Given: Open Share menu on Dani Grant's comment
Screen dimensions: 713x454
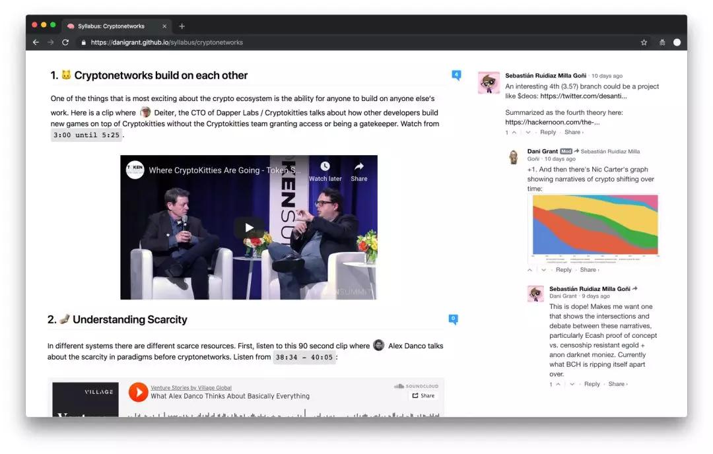Looking at the screenshot, I should tap(590, 270).
